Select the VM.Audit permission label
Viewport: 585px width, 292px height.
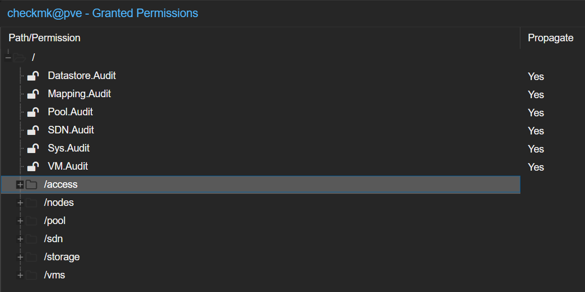(68, 166)
